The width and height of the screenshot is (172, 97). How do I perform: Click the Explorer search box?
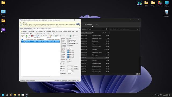124,29
